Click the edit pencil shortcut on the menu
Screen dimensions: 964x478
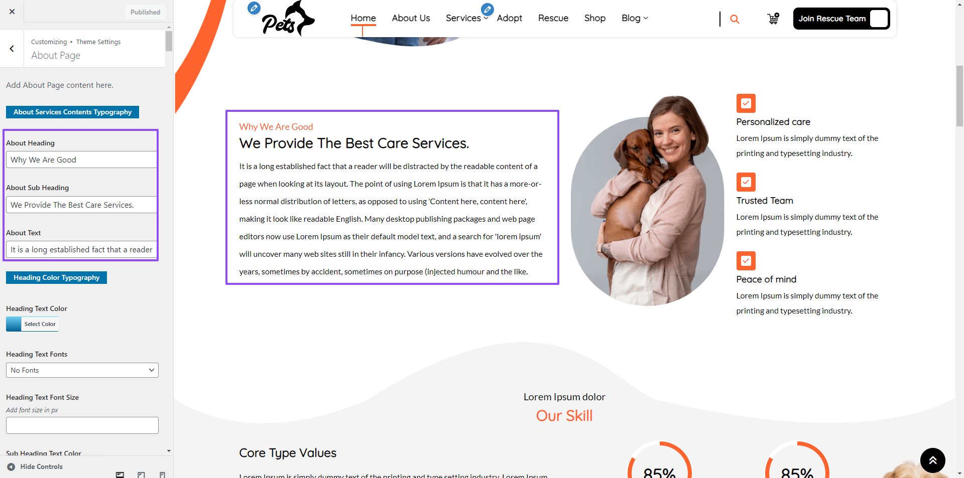coord(487,9)
